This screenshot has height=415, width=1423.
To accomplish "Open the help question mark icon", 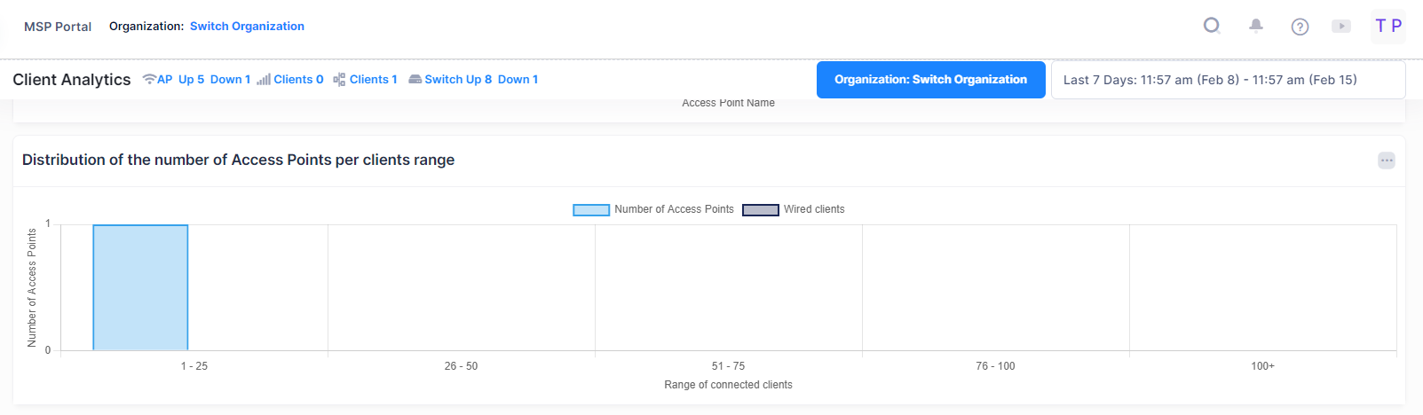I will pos(1300,27).
